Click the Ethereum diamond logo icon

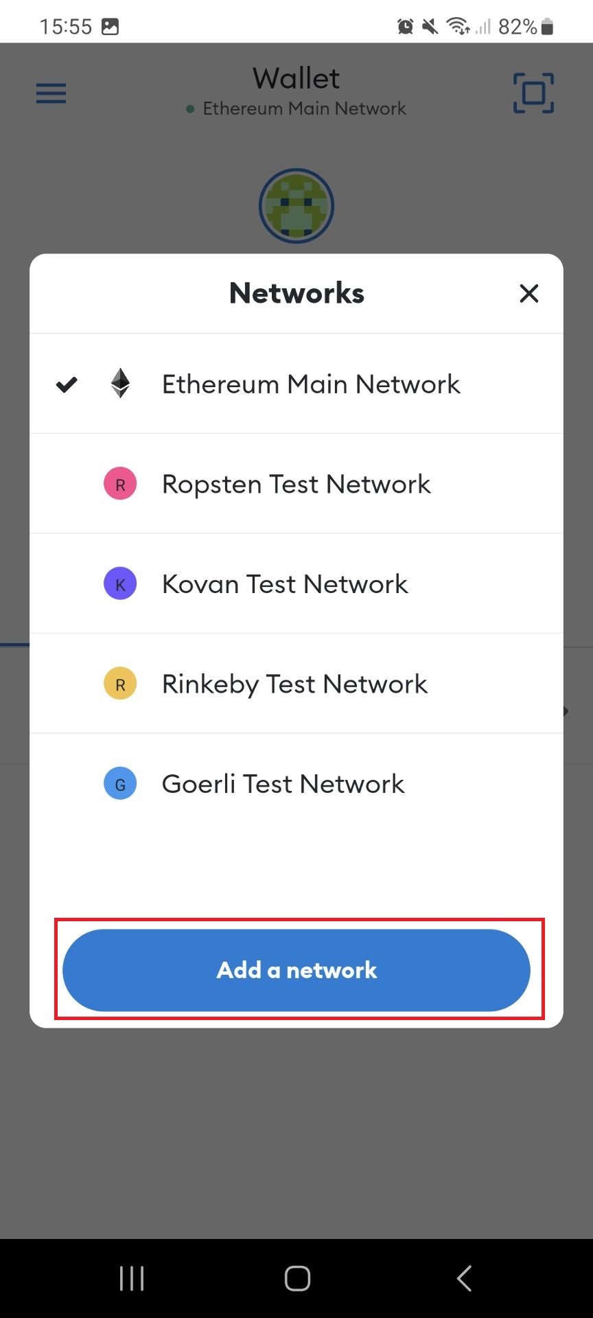click(x=121, y=384)
